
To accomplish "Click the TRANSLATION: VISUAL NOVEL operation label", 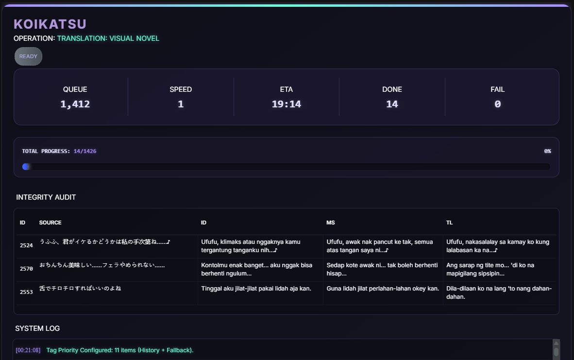I will [108, 38].
